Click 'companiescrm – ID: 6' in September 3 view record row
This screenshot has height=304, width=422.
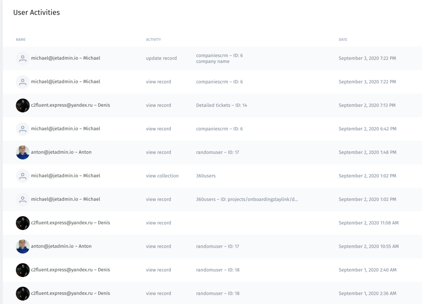pyautogui.click(x=219, y=82)
